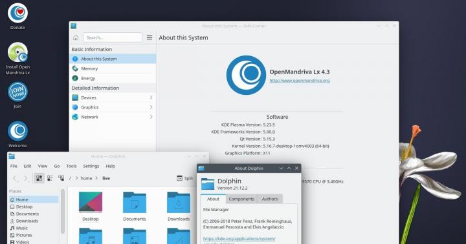Expand the Graphics row chevron
Viewport: 466px width, 244px height.
click(151, 107)
